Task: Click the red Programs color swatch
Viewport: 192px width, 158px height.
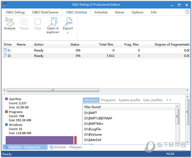Action: point(6,112)
